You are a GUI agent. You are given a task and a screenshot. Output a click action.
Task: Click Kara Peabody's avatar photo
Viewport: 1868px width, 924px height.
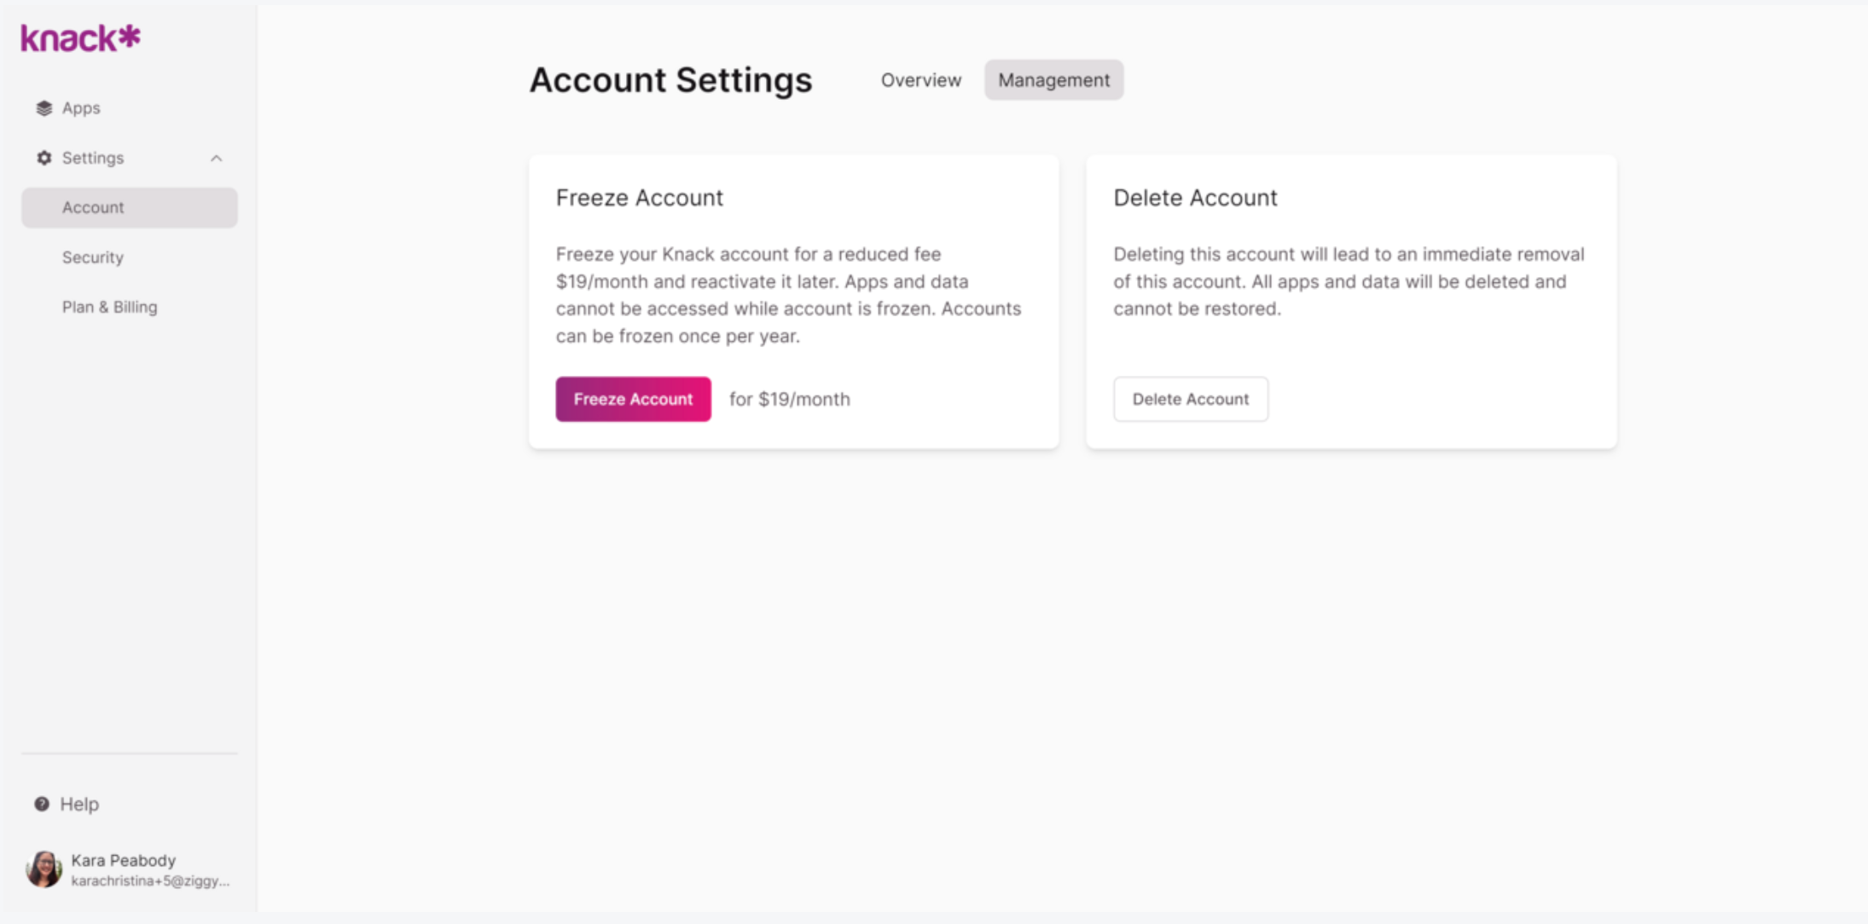(44, 869)
